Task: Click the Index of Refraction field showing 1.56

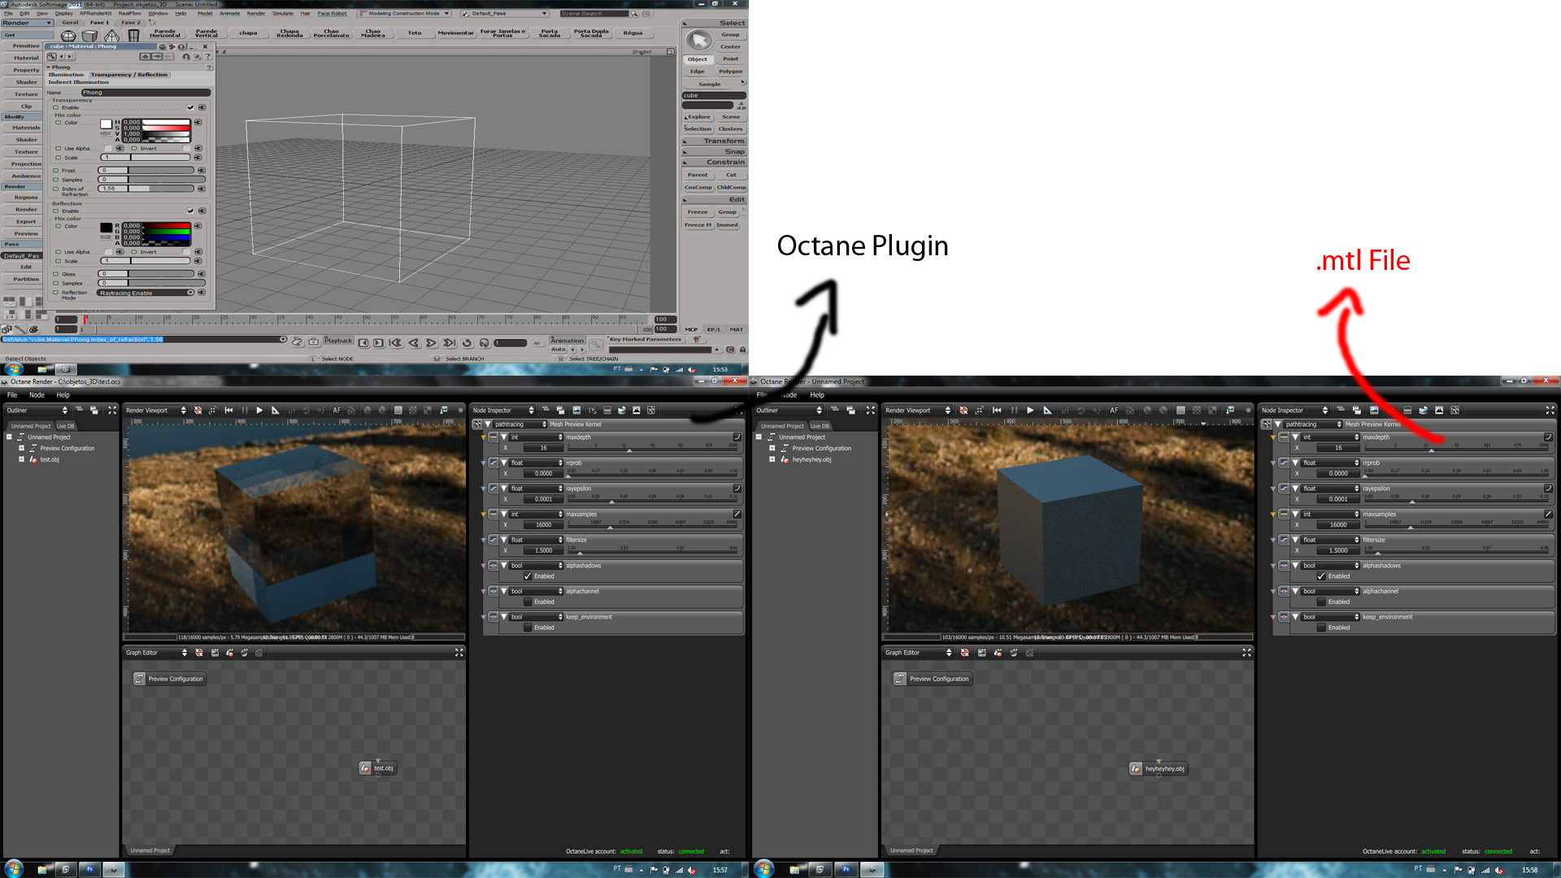Action: click(x=109, y=189)
